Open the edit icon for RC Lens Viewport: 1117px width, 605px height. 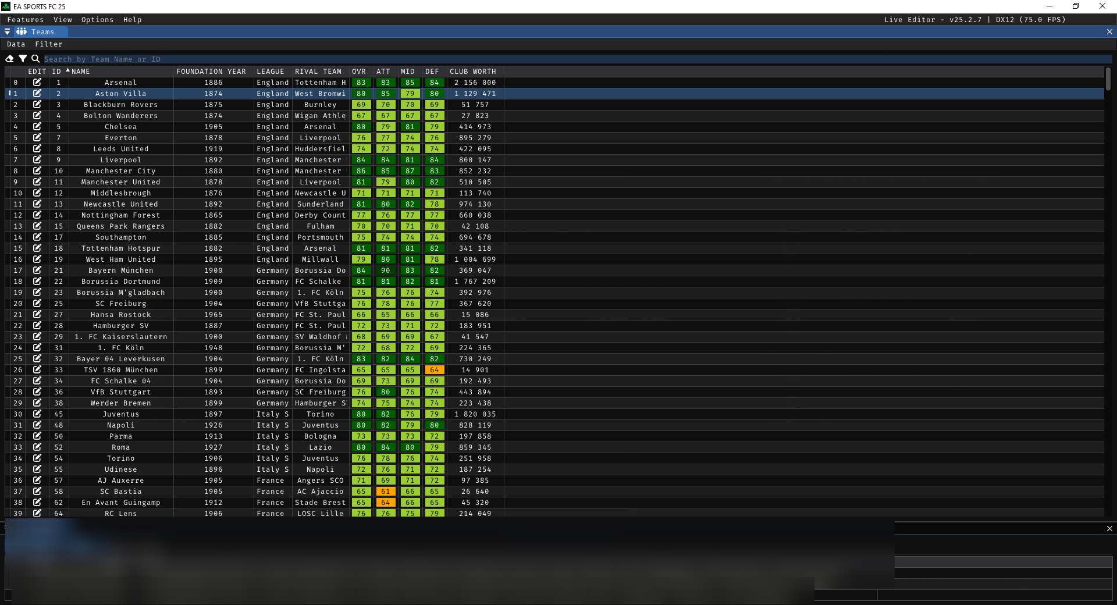pos(37,513)
